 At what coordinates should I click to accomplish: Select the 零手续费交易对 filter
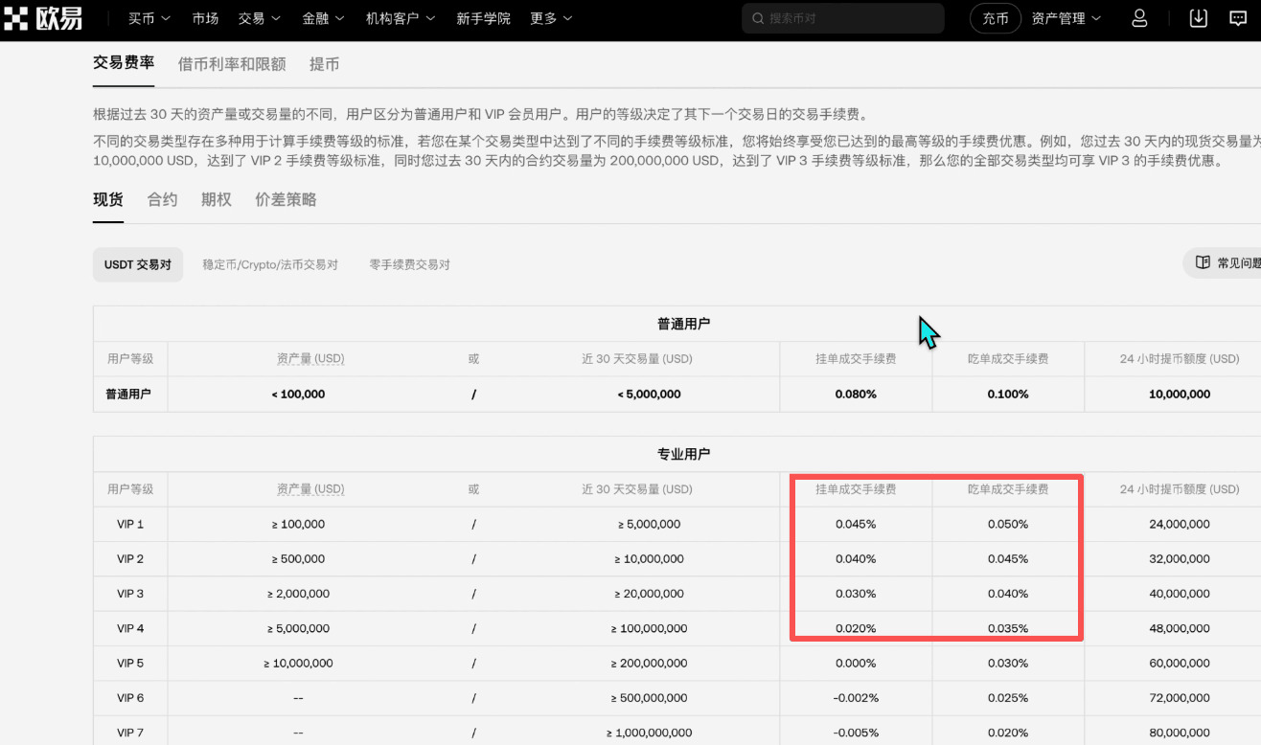click(408, 263)
